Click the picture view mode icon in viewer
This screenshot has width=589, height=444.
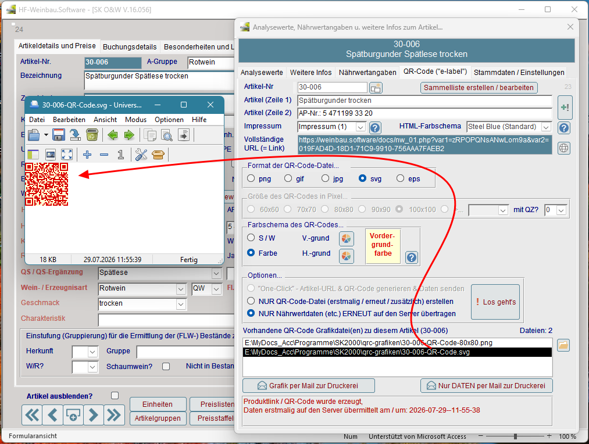(51, 154)
